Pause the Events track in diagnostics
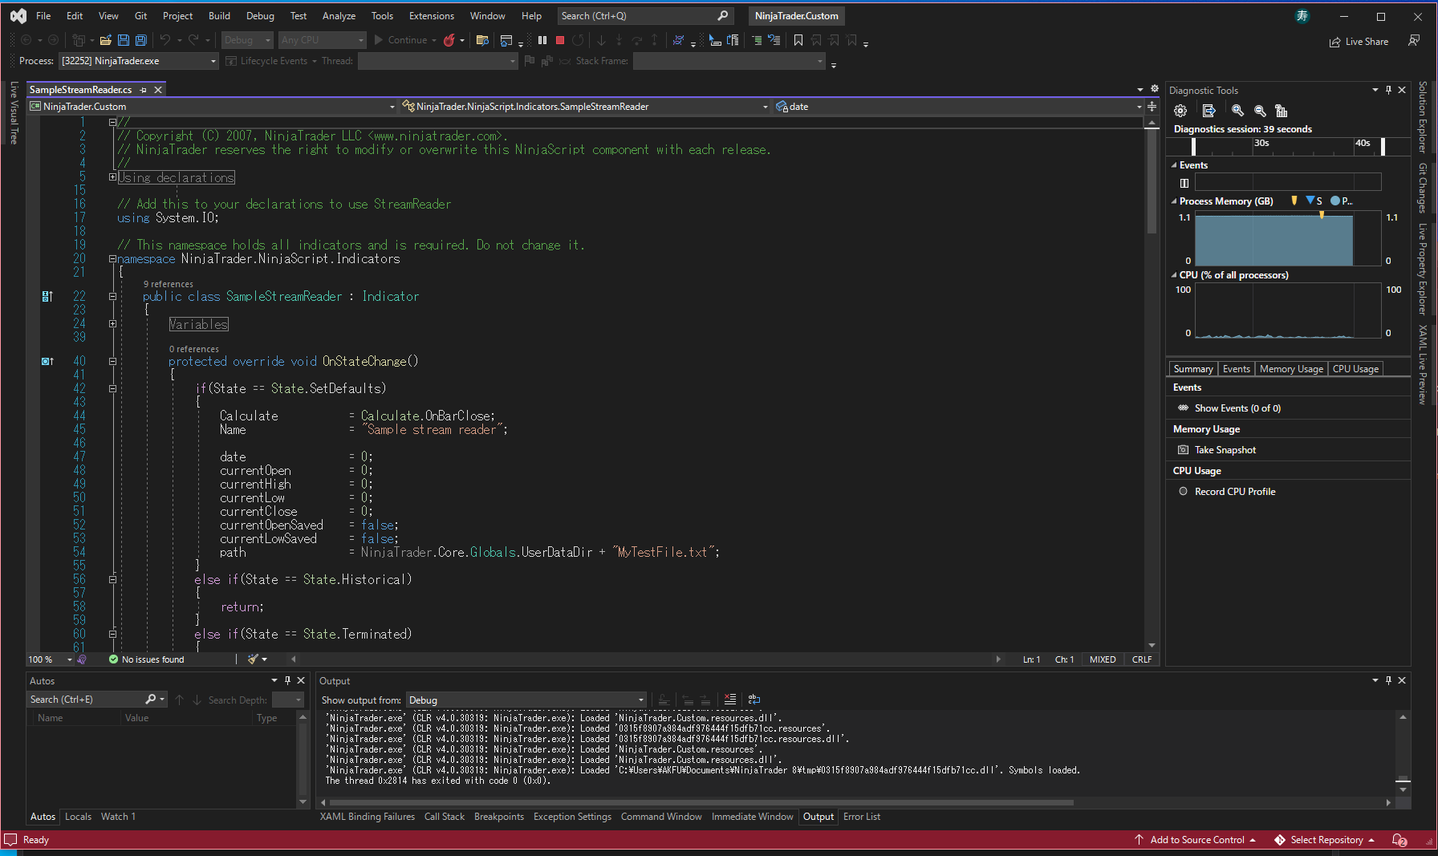The width and height of the screenshot is (1438, 856). point(1184,183)
